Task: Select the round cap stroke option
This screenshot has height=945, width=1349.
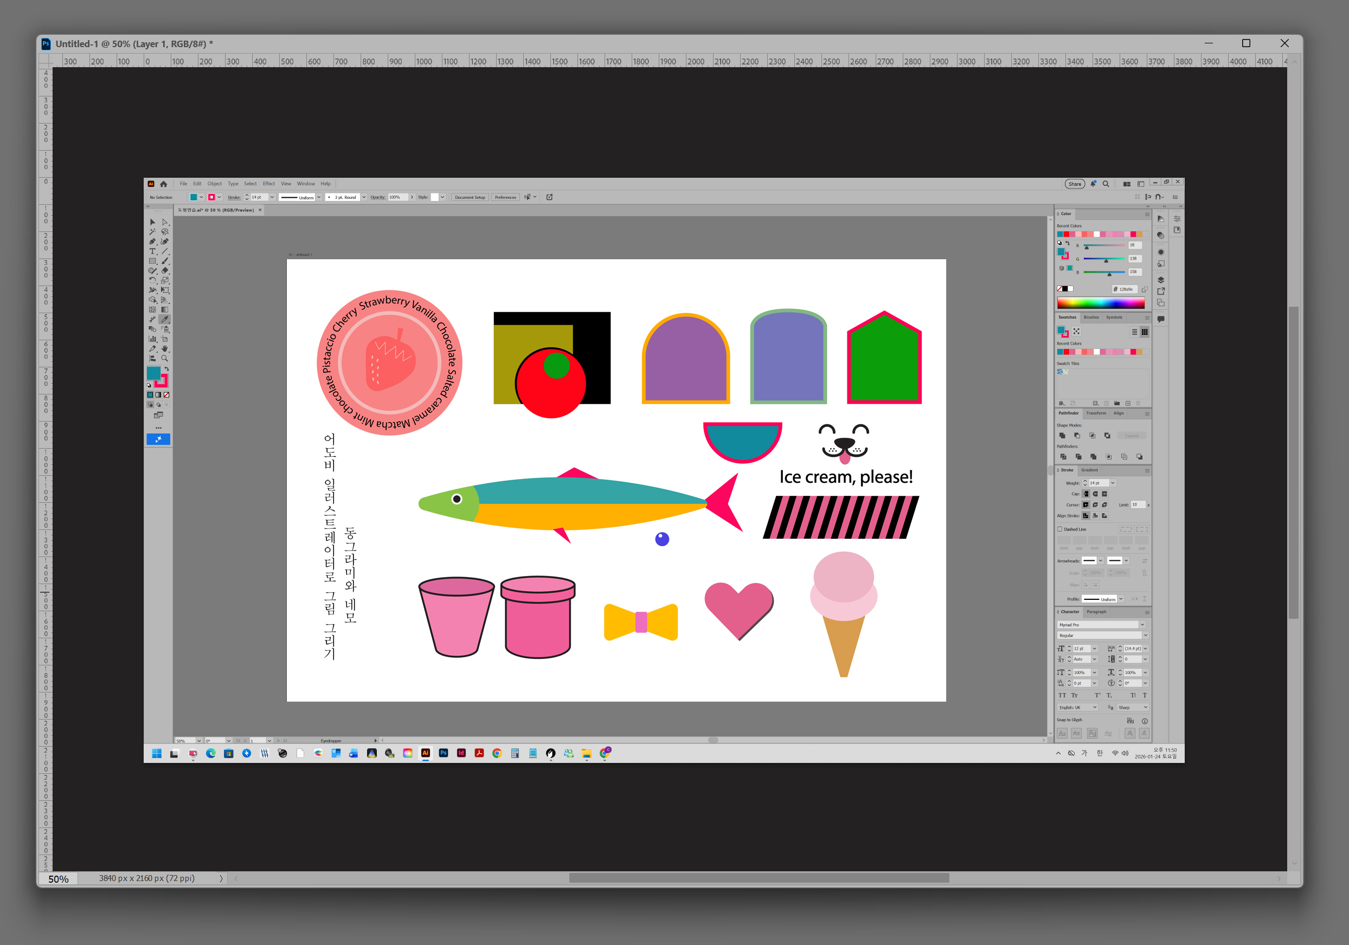Action: 1095,494
